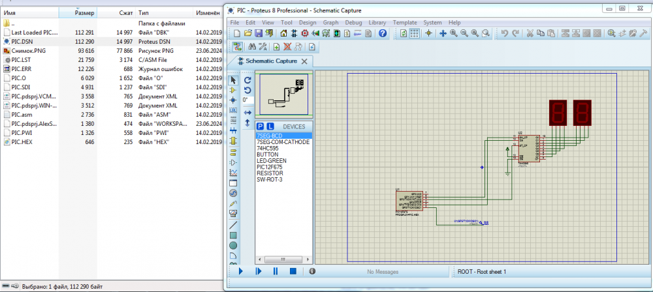653x292 pixels.
Task: Add a new sheet to the design
Action: [276, 46]
